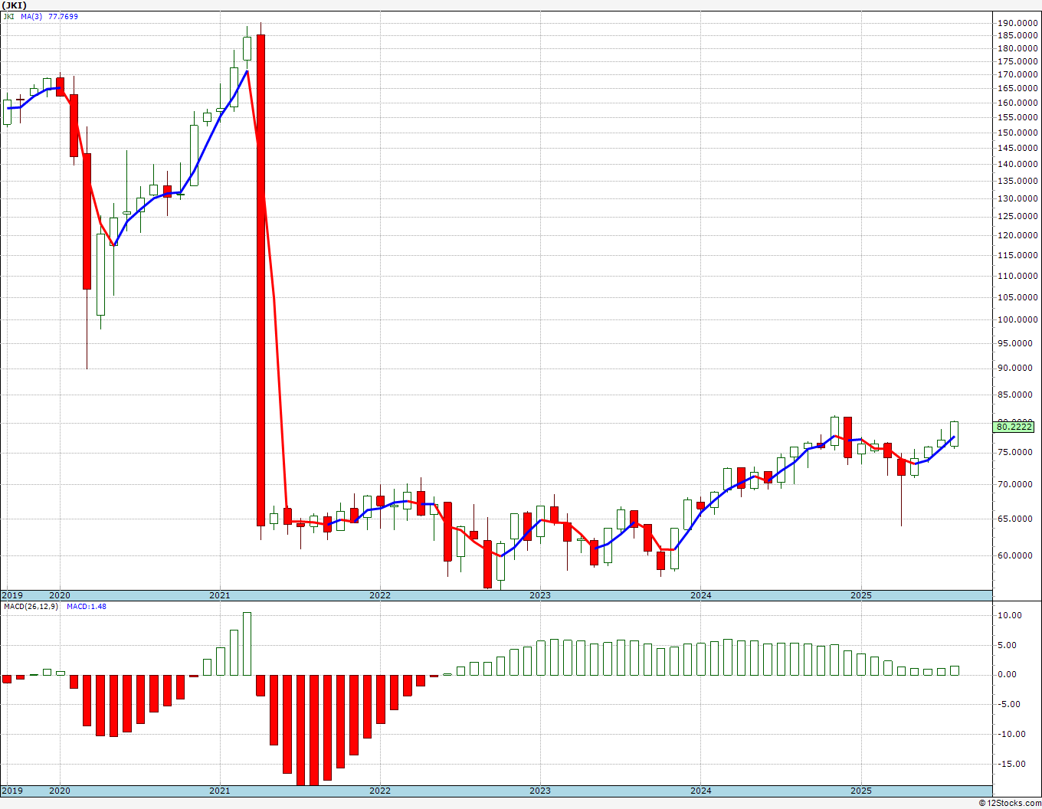Click 2025 on the price chart time axis
Image resolution: width=1042 pixels, height=809 pixels.
861,595
